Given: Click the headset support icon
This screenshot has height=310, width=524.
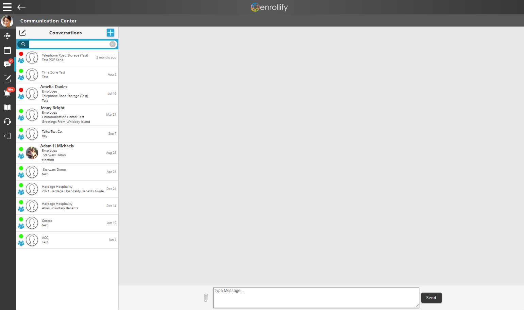Looking at the screenshot, I should 7,122.
